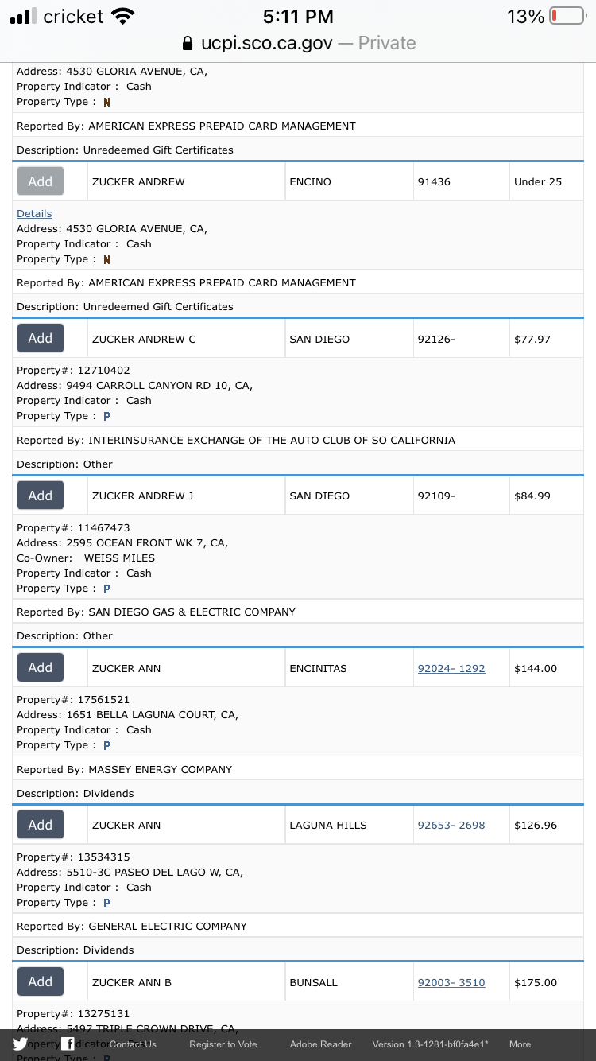This screenshot has height=1061, width=596.
Task: Click Property# 17561521
Action: coord(73,699)
